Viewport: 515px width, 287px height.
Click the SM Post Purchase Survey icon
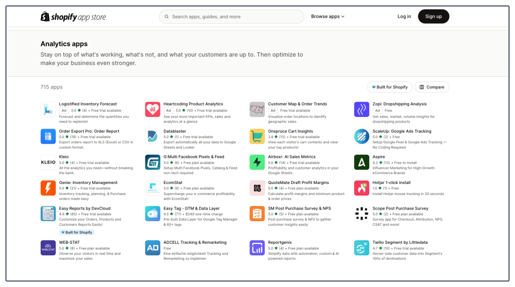(257, 214)
